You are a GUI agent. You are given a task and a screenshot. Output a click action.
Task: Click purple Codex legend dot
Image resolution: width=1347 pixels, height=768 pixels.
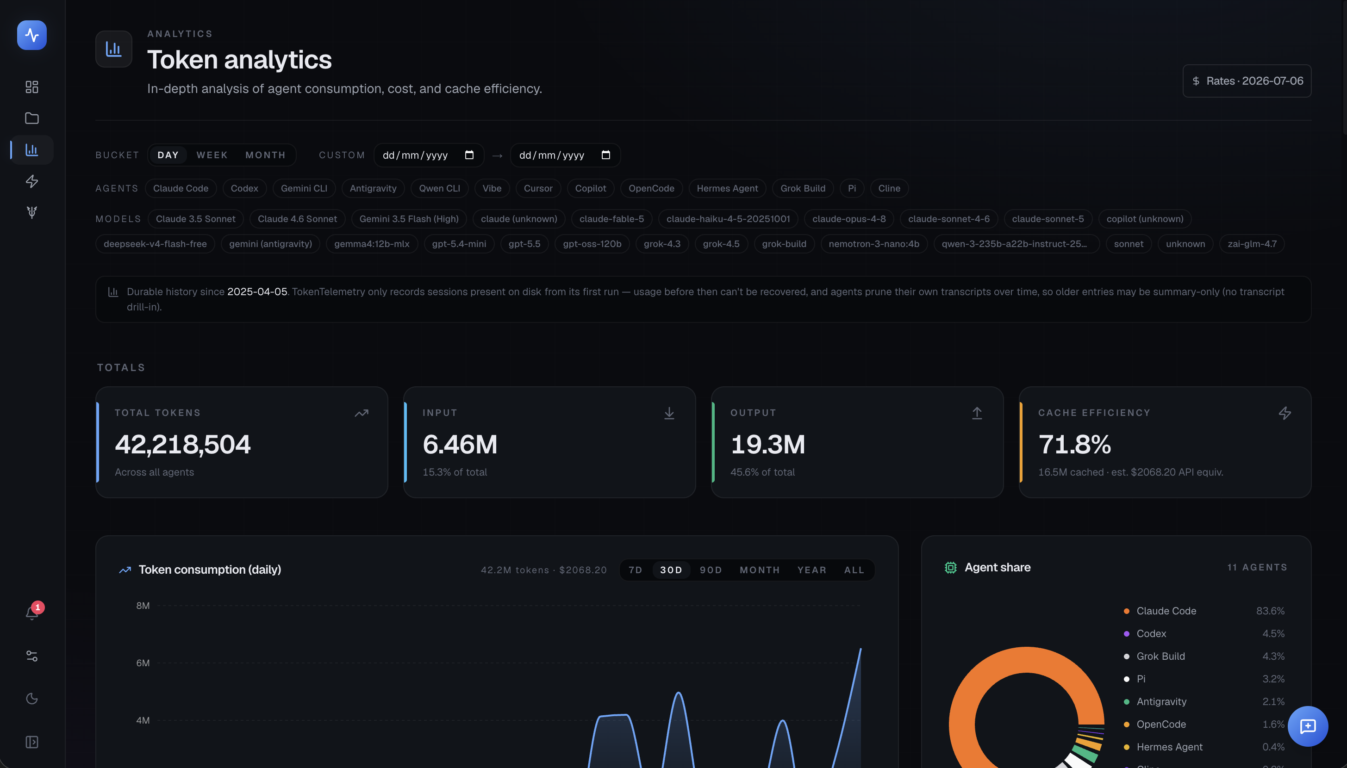(x=1127, y=633)
